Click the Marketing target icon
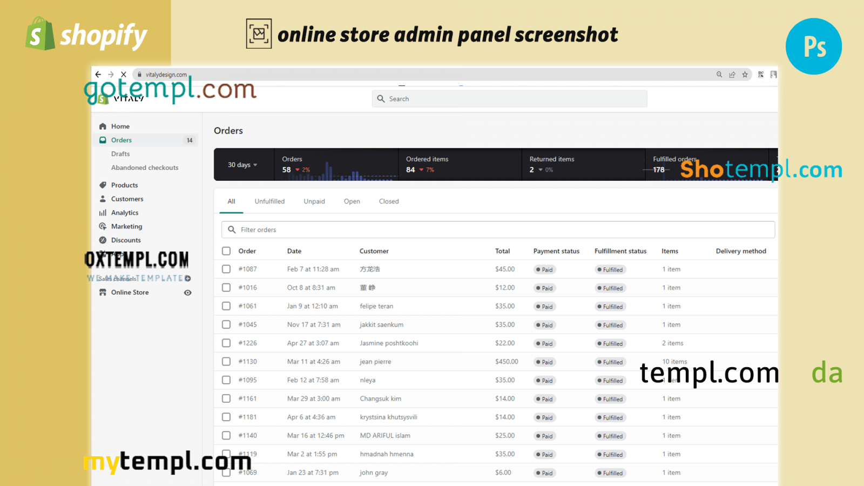Image resolution: width=864 pixels, height=486 pixels. [103, 227]
